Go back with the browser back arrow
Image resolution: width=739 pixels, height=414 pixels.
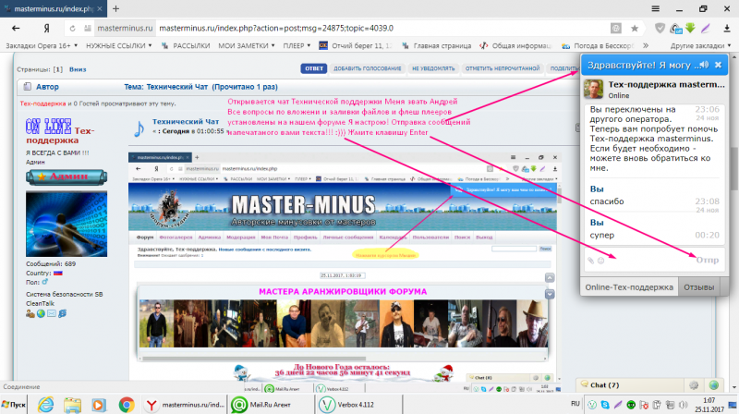coord(16,29)
